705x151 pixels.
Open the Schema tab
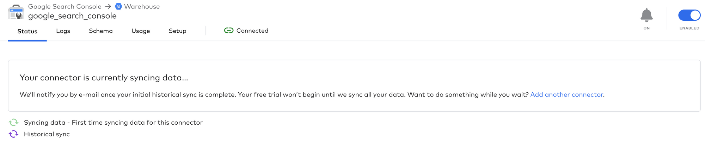pos(101,31)
